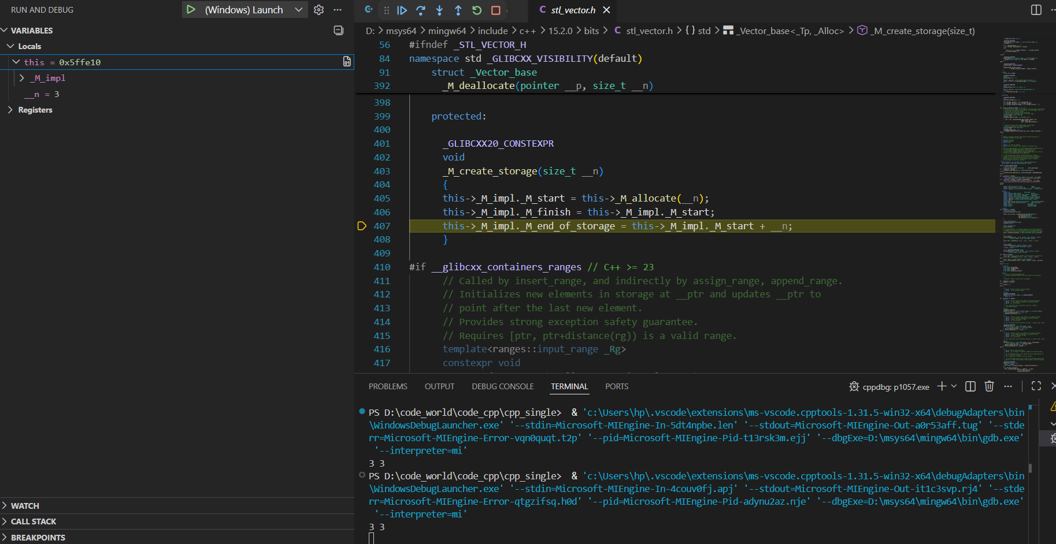The height and width of the screenshot is (544, 1056).
Task: Expand the Registers section
Action: point(10,110)
